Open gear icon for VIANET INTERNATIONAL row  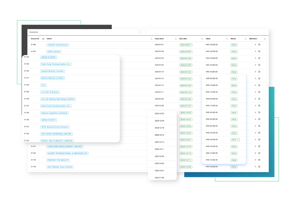click(259, 153)
